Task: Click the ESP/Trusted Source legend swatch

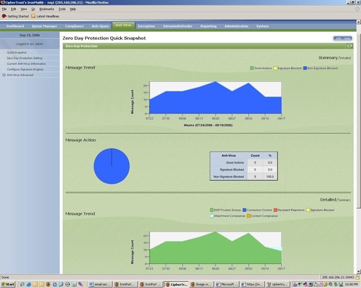Action: click(x=212, y=210)
